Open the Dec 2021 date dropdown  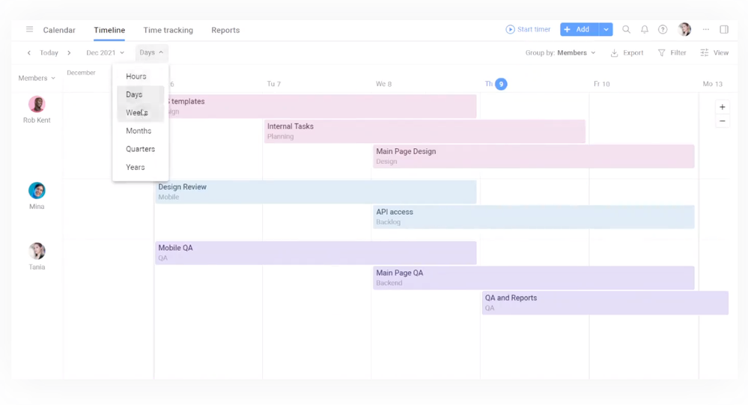[x=105, y=53]
